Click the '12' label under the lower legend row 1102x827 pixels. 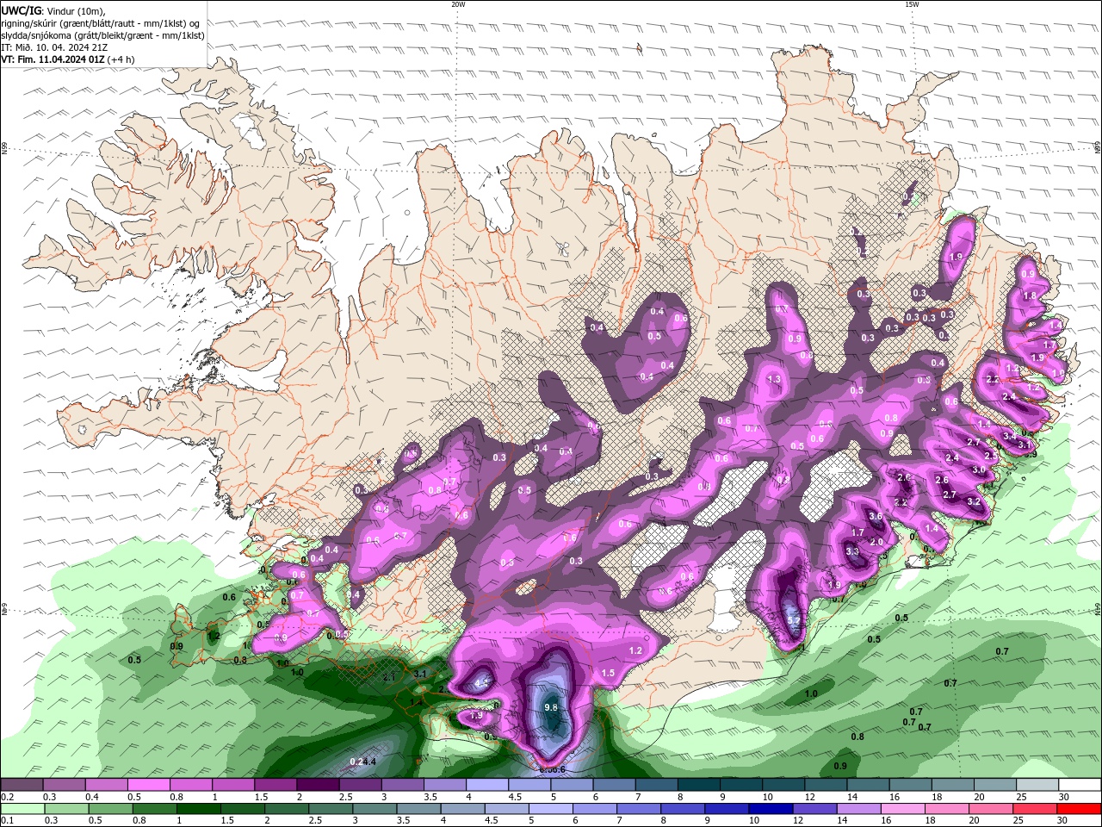pyautogui.click(x=798, y=821)
